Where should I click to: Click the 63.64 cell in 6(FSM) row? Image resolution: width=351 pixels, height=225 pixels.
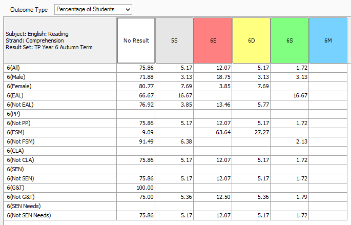tap(213, 132)
